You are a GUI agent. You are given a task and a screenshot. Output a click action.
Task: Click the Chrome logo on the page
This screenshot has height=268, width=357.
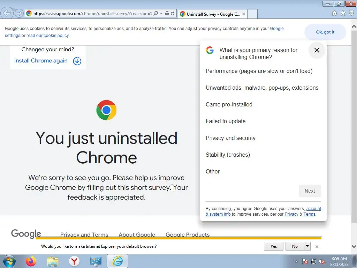[106, 110]
